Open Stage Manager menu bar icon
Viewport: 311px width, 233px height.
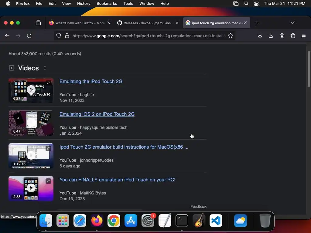tap(236, 4)
